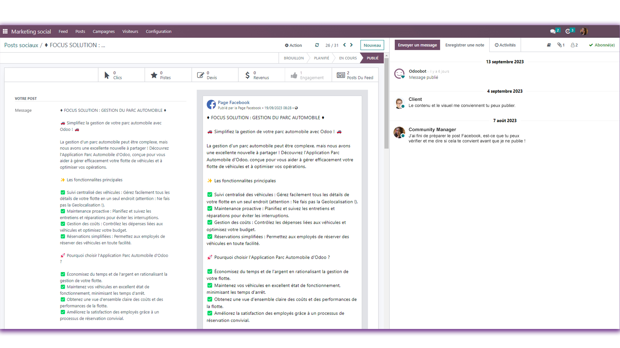Select the En cours status stage
This screenshot has width=620, height=348.
(x=348, y=58)
